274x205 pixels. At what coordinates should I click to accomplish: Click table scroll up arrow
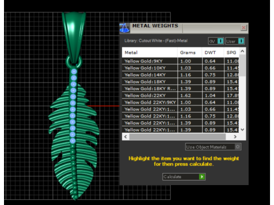point(243,51)
